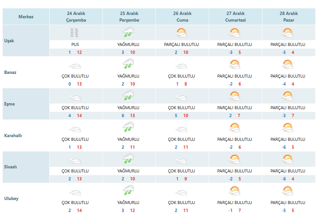316x222 pixels.
Task: Click the partly cloudy icon for Ulubey on 28 Aralık
Action: (x=288, y=191)
